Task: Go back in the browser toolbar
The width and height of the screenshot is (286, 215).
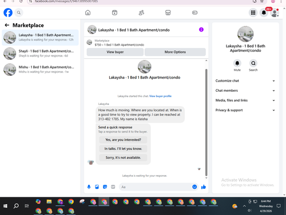Action: [x=5, y=1]
